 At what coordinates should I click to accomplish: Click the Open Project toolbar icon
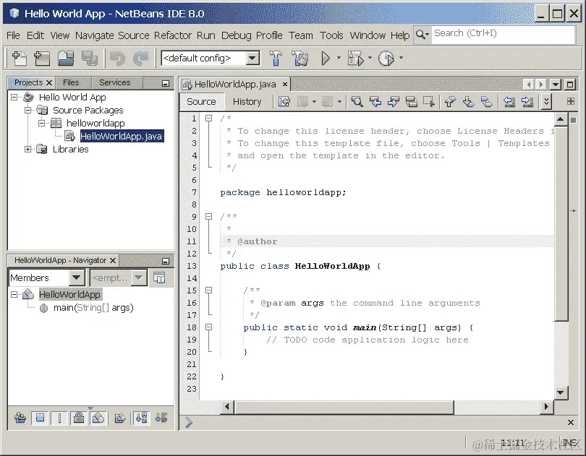[x=65, y=59]
